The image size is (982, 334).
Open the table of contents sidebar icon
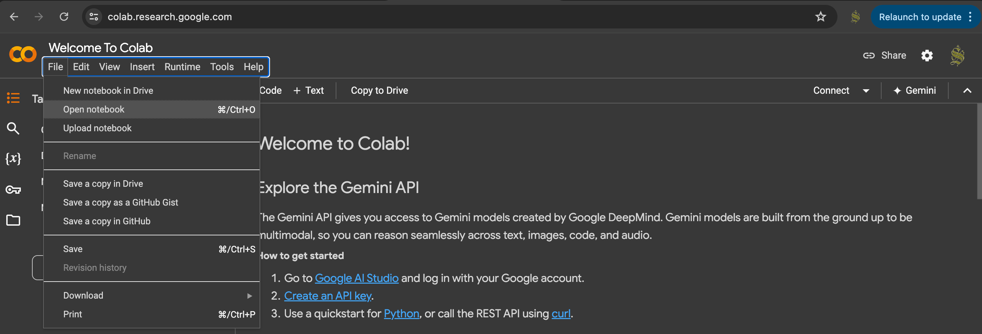point(13,98)
